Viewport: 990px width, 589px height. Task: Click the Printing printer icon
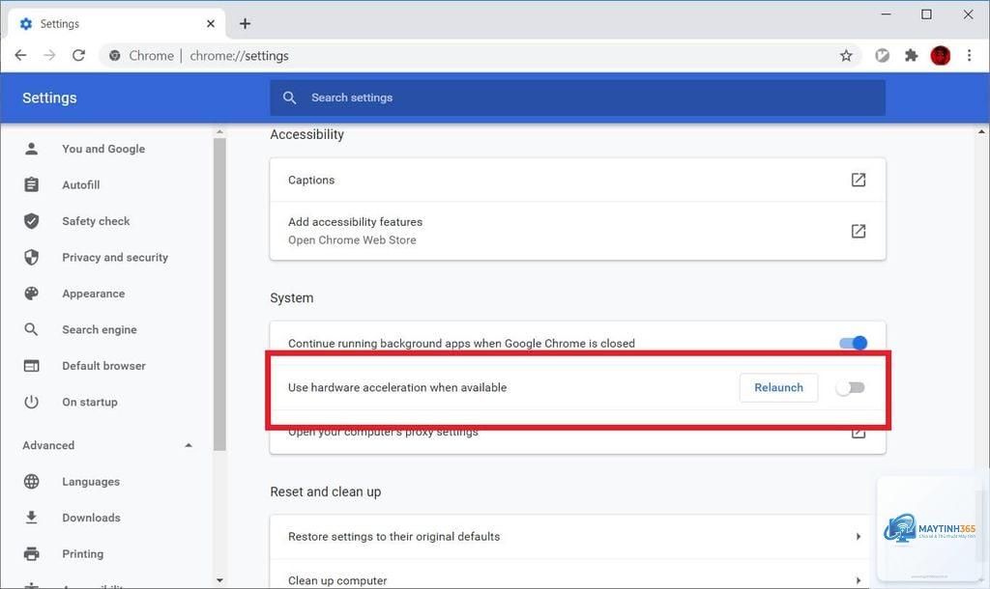coord(31,553)
